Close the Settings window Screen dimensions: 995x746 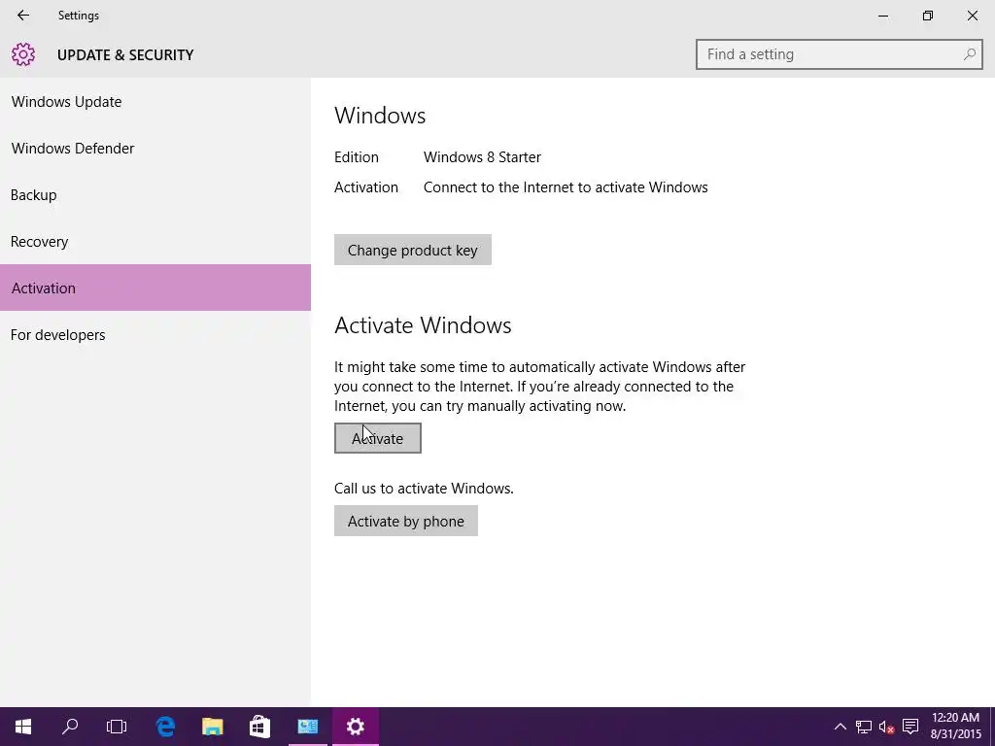coord(972,16)
